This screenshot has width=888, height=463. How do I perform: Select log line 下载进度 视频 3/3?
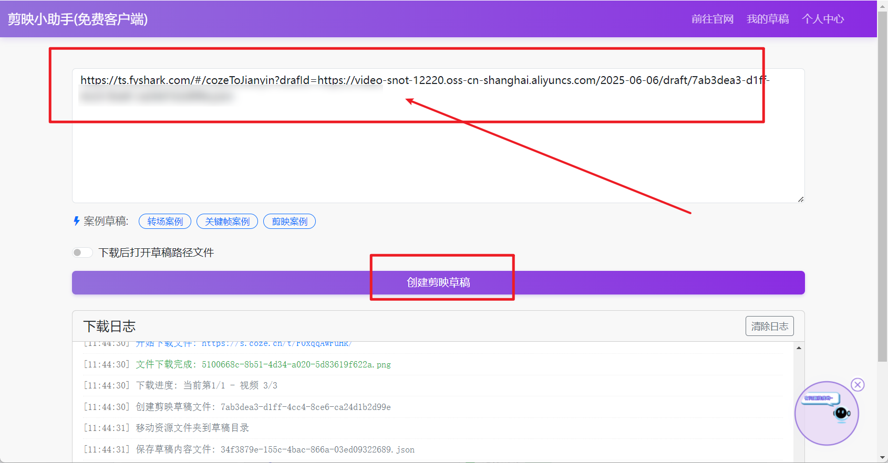coord(180,385)
